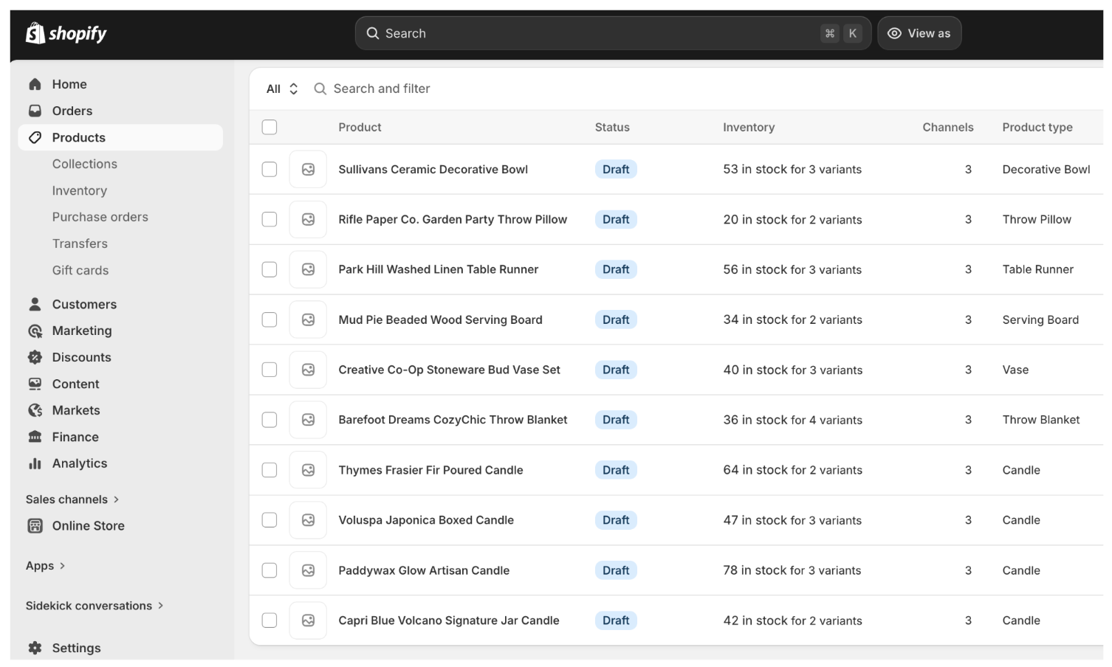Select Mud Pie Beaded Wood Serving Board checkbox

tap(270, 319)
